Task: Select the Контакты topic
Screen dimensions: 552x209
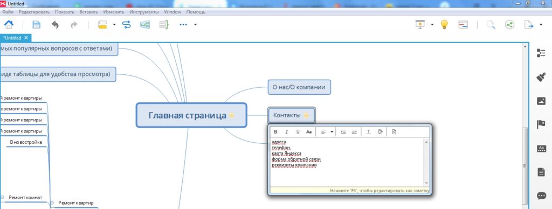Action: coord(291,115)
